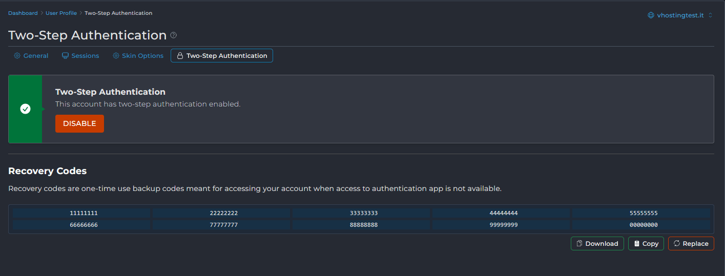
Task: Click the Recovery Codes heading
Action: pyautogui.click(x=48, y=171)
